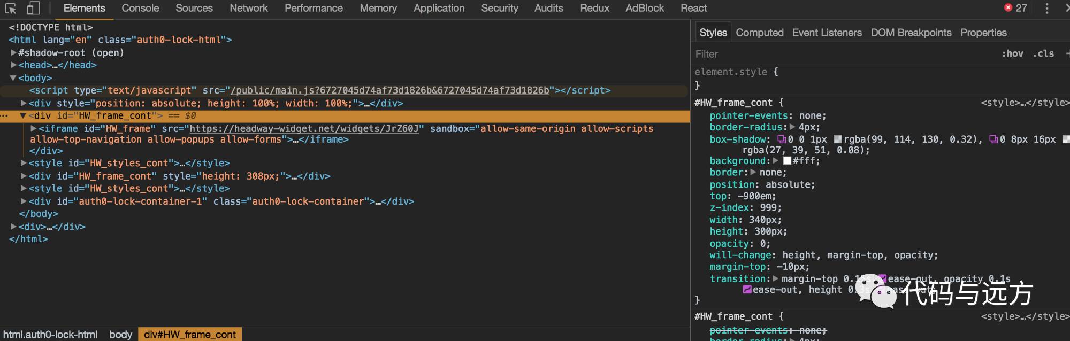Select the Elements tab
Image resolution: width=1070 pixels, height=341 pixels.
(x=85, y=8)
